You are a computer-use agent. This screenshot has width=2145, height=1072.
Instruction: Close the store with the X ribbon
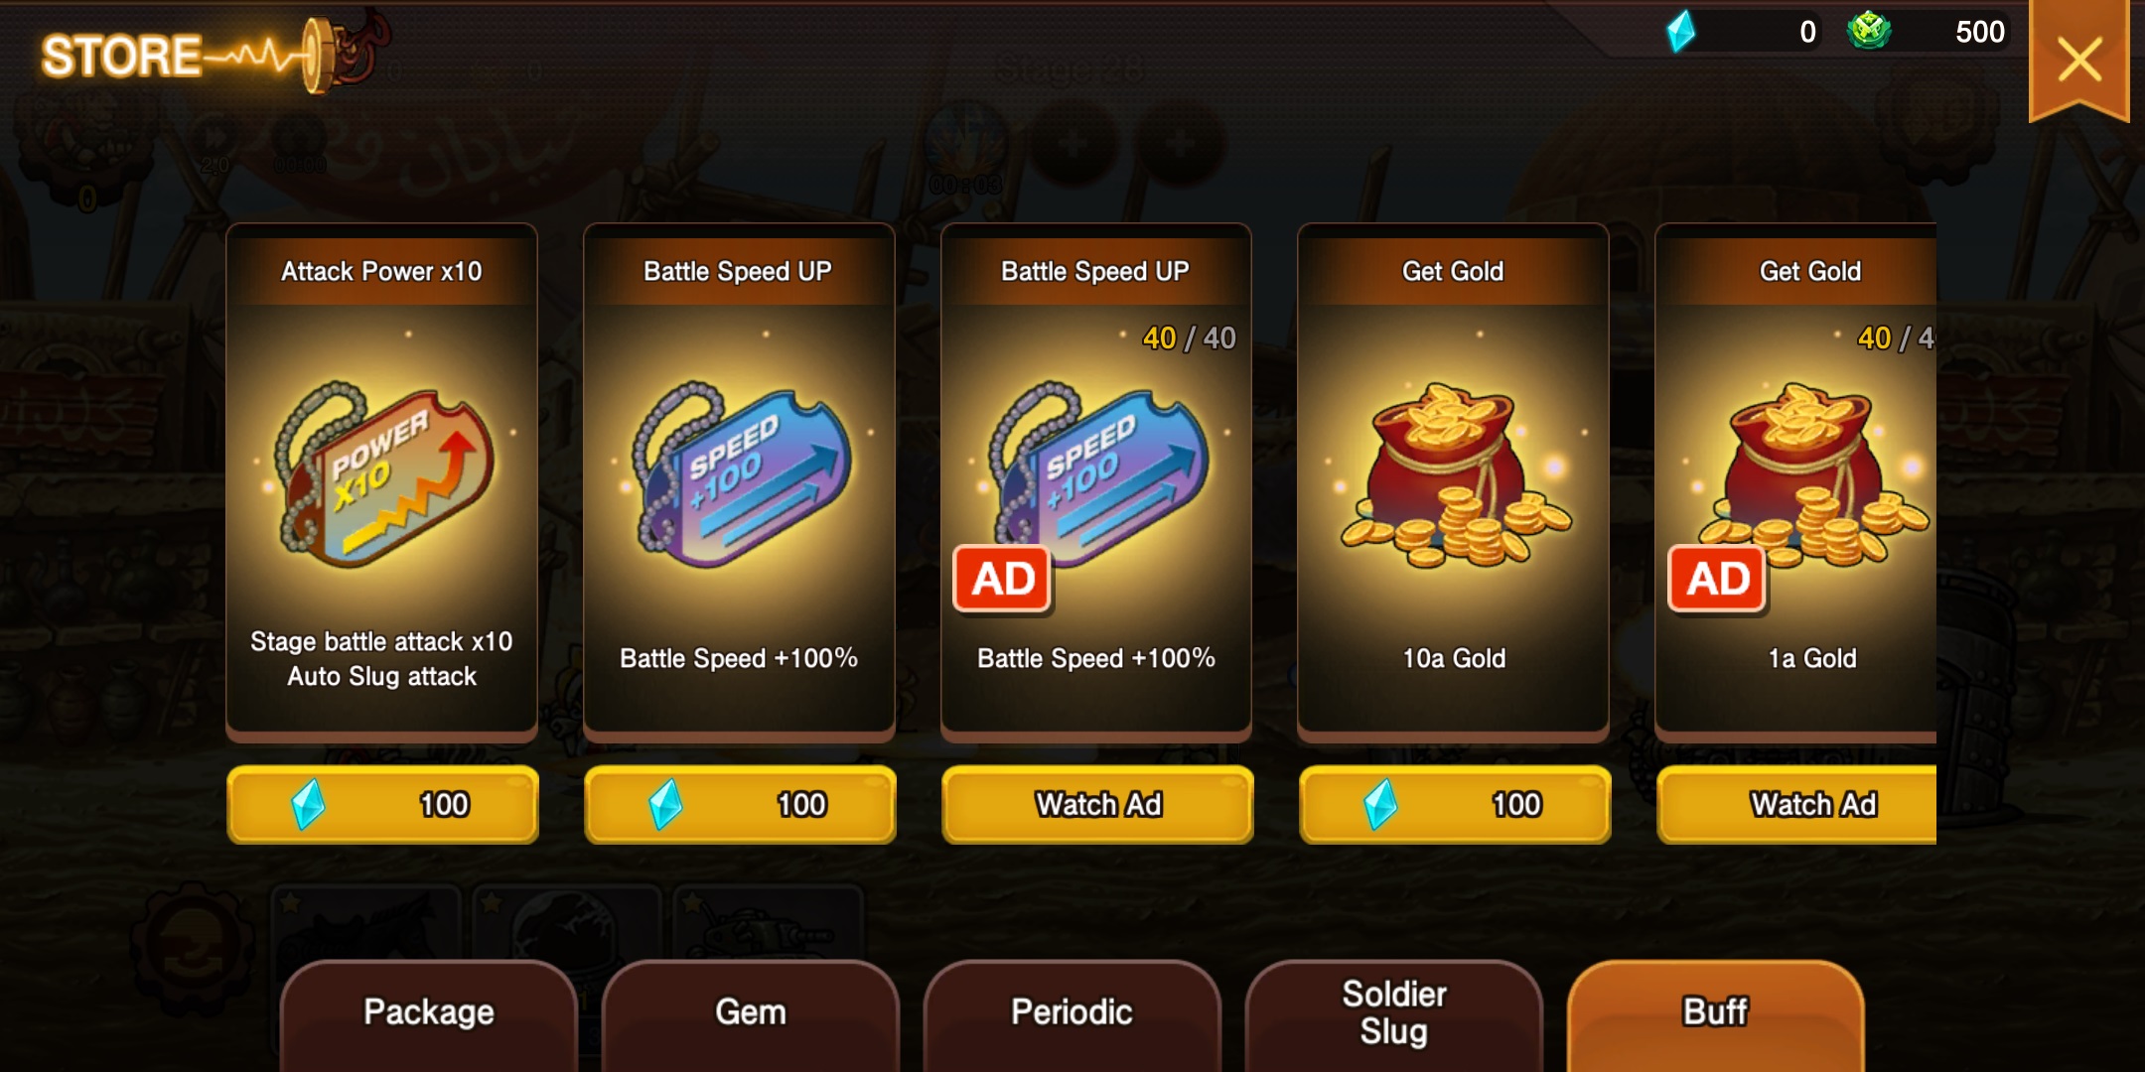pyautogui.click(x=2079, y=60)
